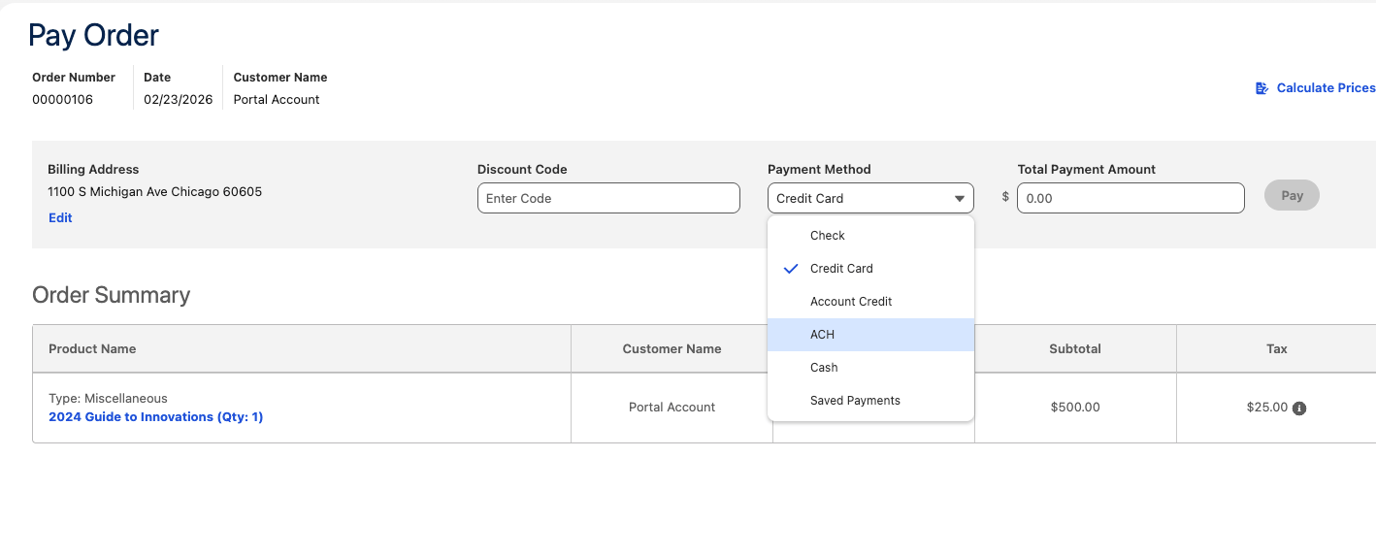Pick Account Credit payment option
This screenshot has height=556, width=1376.
point(870,302)
